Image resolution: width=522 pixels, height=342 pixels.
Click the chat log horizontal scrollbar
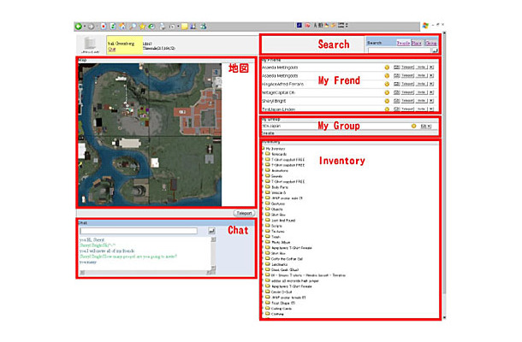click(x=145, y=273)
